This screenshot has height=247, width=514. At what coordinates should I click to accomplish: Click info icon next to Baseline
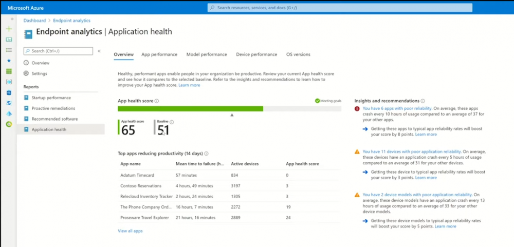tap(172, 122)
